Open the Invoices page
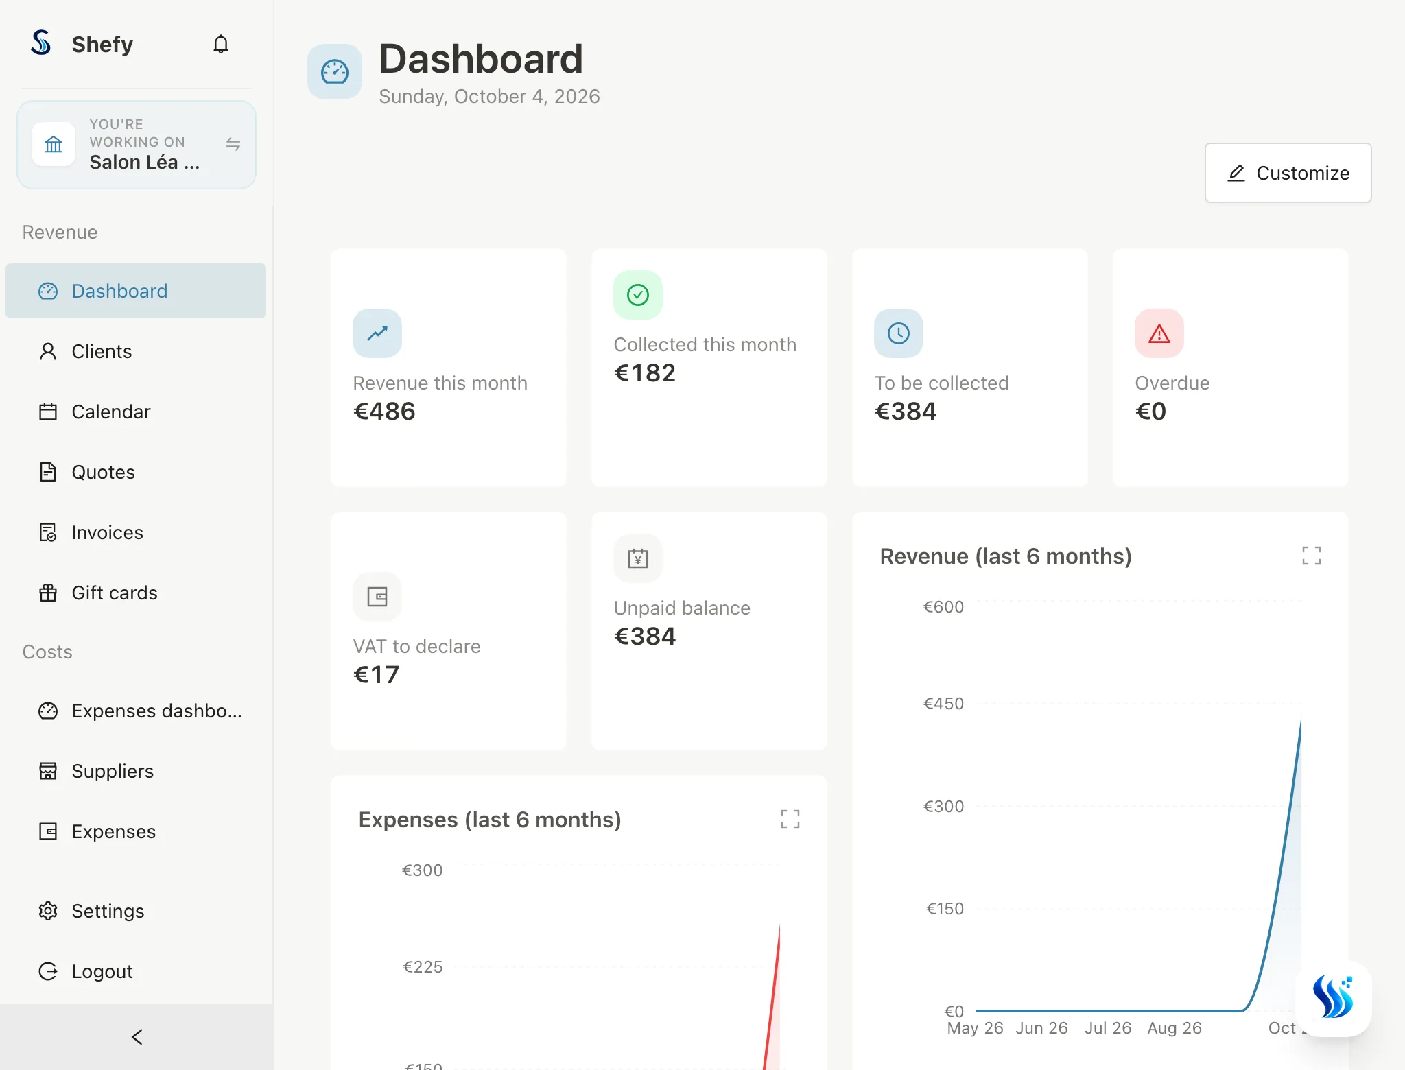This screenshot has height=1070, width=1405. [136, 532]
